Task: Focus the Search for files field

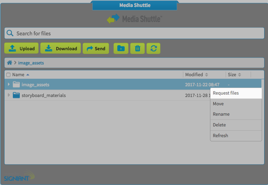Action: pos(134,33)
